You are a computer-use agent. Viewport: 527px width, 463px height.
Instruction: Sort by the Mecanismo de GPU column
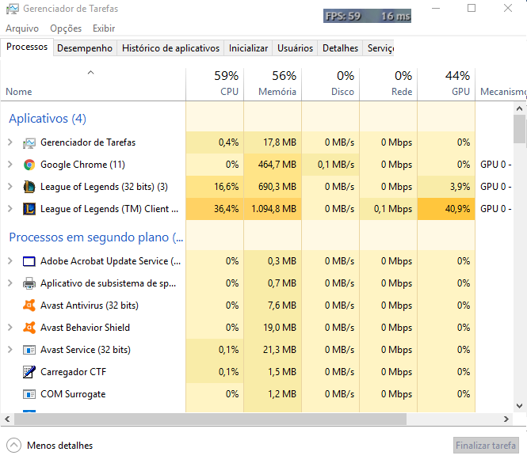click(x=501, y=84)
